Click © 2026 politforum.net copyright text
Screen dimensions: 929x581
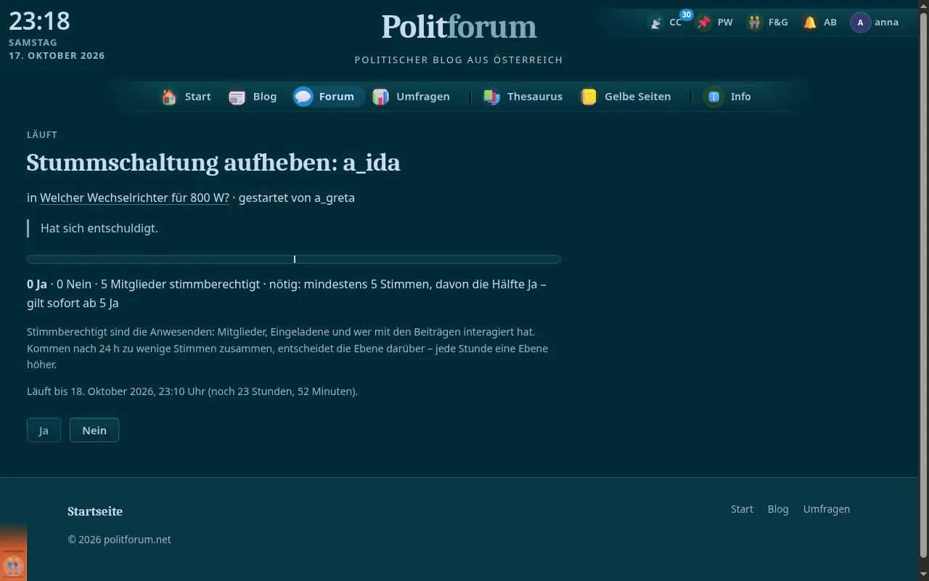pos(119,540)
